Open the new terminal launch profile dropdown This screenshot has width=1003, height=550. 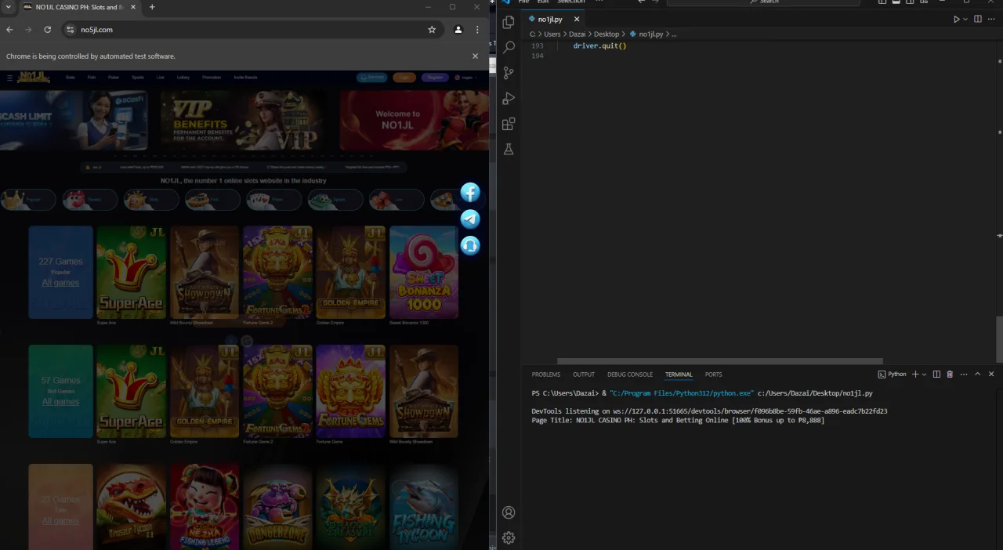925,375
